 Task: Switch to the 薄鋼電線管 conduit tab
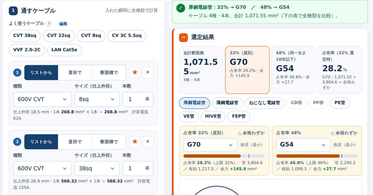point(228,103)
